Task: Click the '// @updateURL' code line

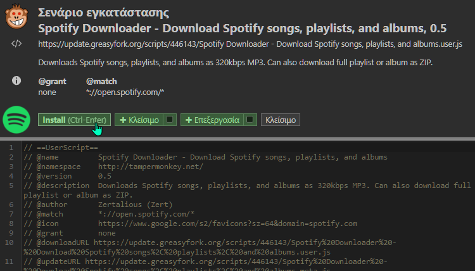Action: coord(206,264)
